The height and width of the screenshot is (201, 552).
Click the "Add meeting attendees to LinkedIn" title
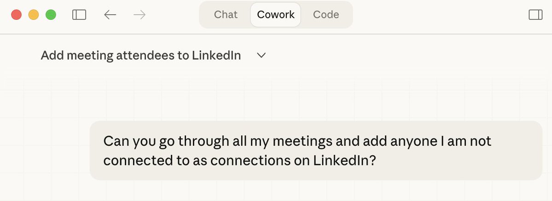point(141,56)
